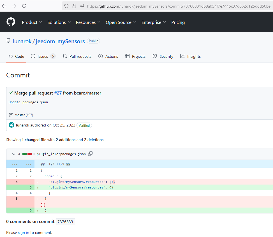Screen dimensions: 273x237
Task: Click deleted line number 5
Action: 17,199
